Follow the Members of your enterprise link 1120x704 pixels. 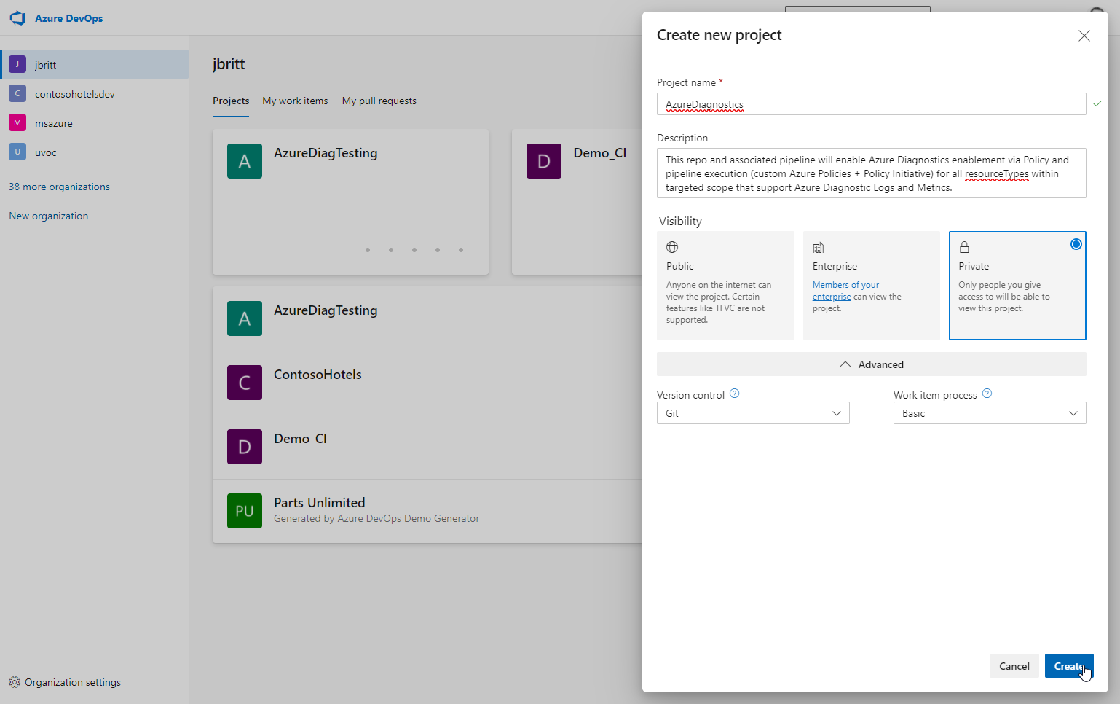845,291
